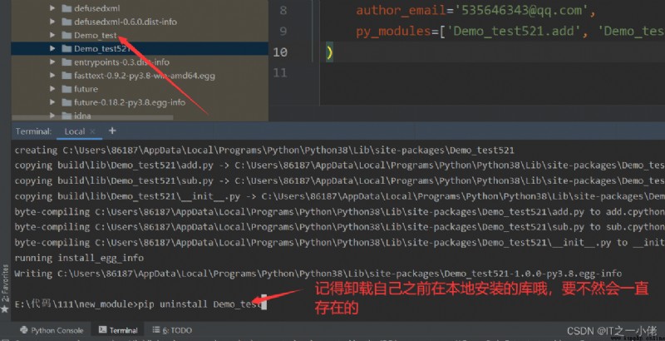
Task: Click the project tree horizontal scrollbar
Action: point(92,117)
